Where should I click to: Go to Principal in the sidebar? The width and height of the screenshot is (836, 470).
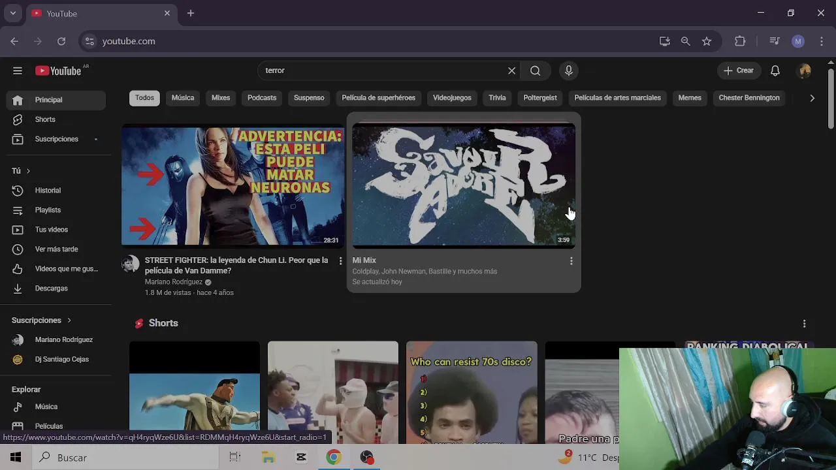(x=56, y=100)
